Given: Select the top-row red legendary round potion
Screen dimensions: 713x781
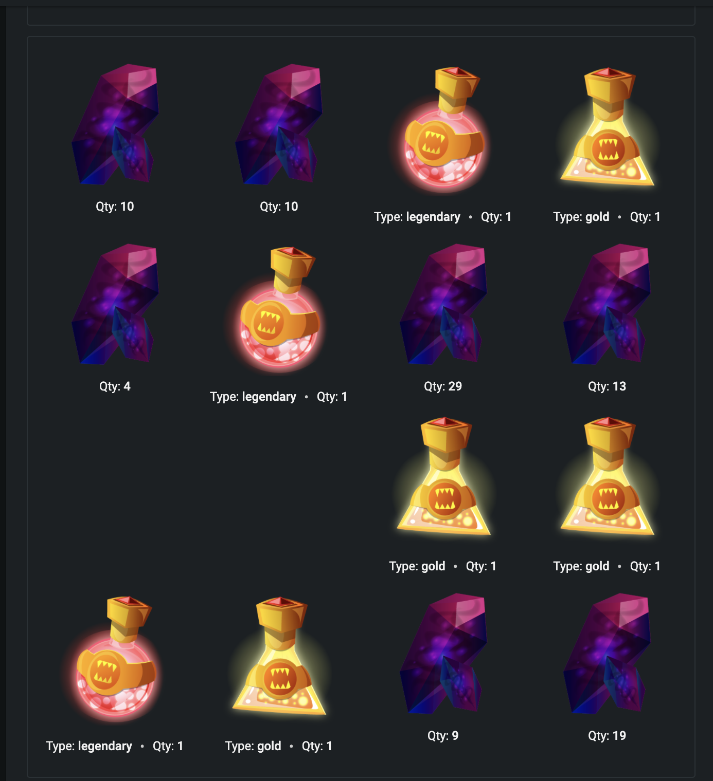Looking at the screenshot, I should coord(443,129).
